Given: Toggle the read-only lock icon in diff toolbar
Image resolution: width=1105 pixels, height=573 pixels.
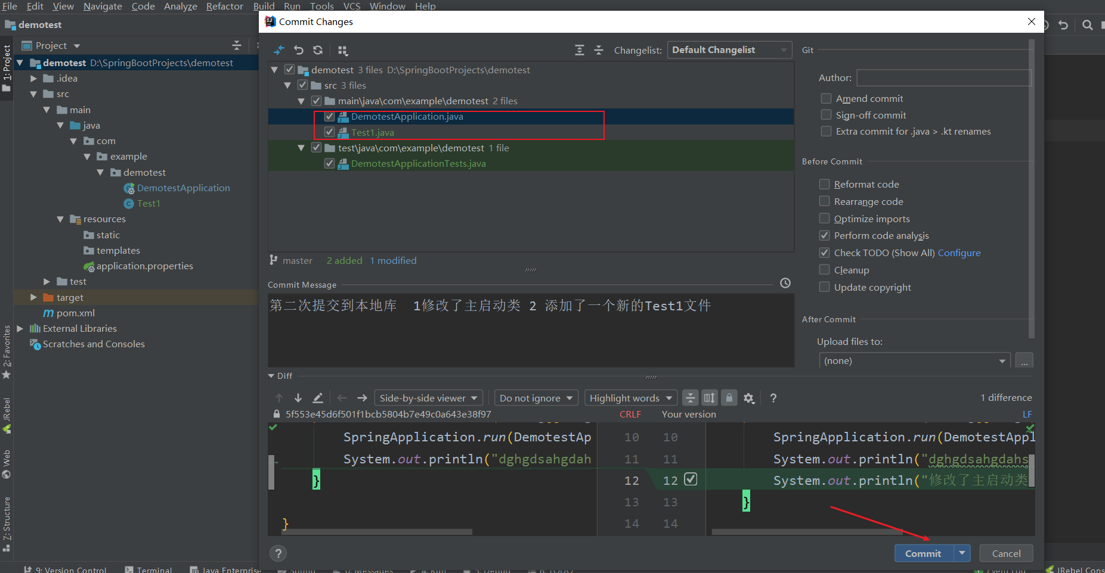Looking at the screenshot, I should pos(729,398).
